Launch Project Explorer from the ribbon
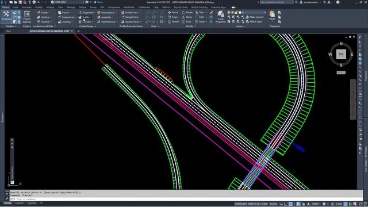Viewport: 368px width, 207px height. (27, 17)
